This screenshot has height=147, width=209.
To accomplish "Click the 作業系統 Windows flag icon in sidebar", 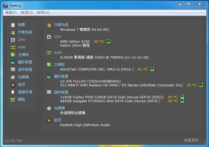I will coord(13,33).
